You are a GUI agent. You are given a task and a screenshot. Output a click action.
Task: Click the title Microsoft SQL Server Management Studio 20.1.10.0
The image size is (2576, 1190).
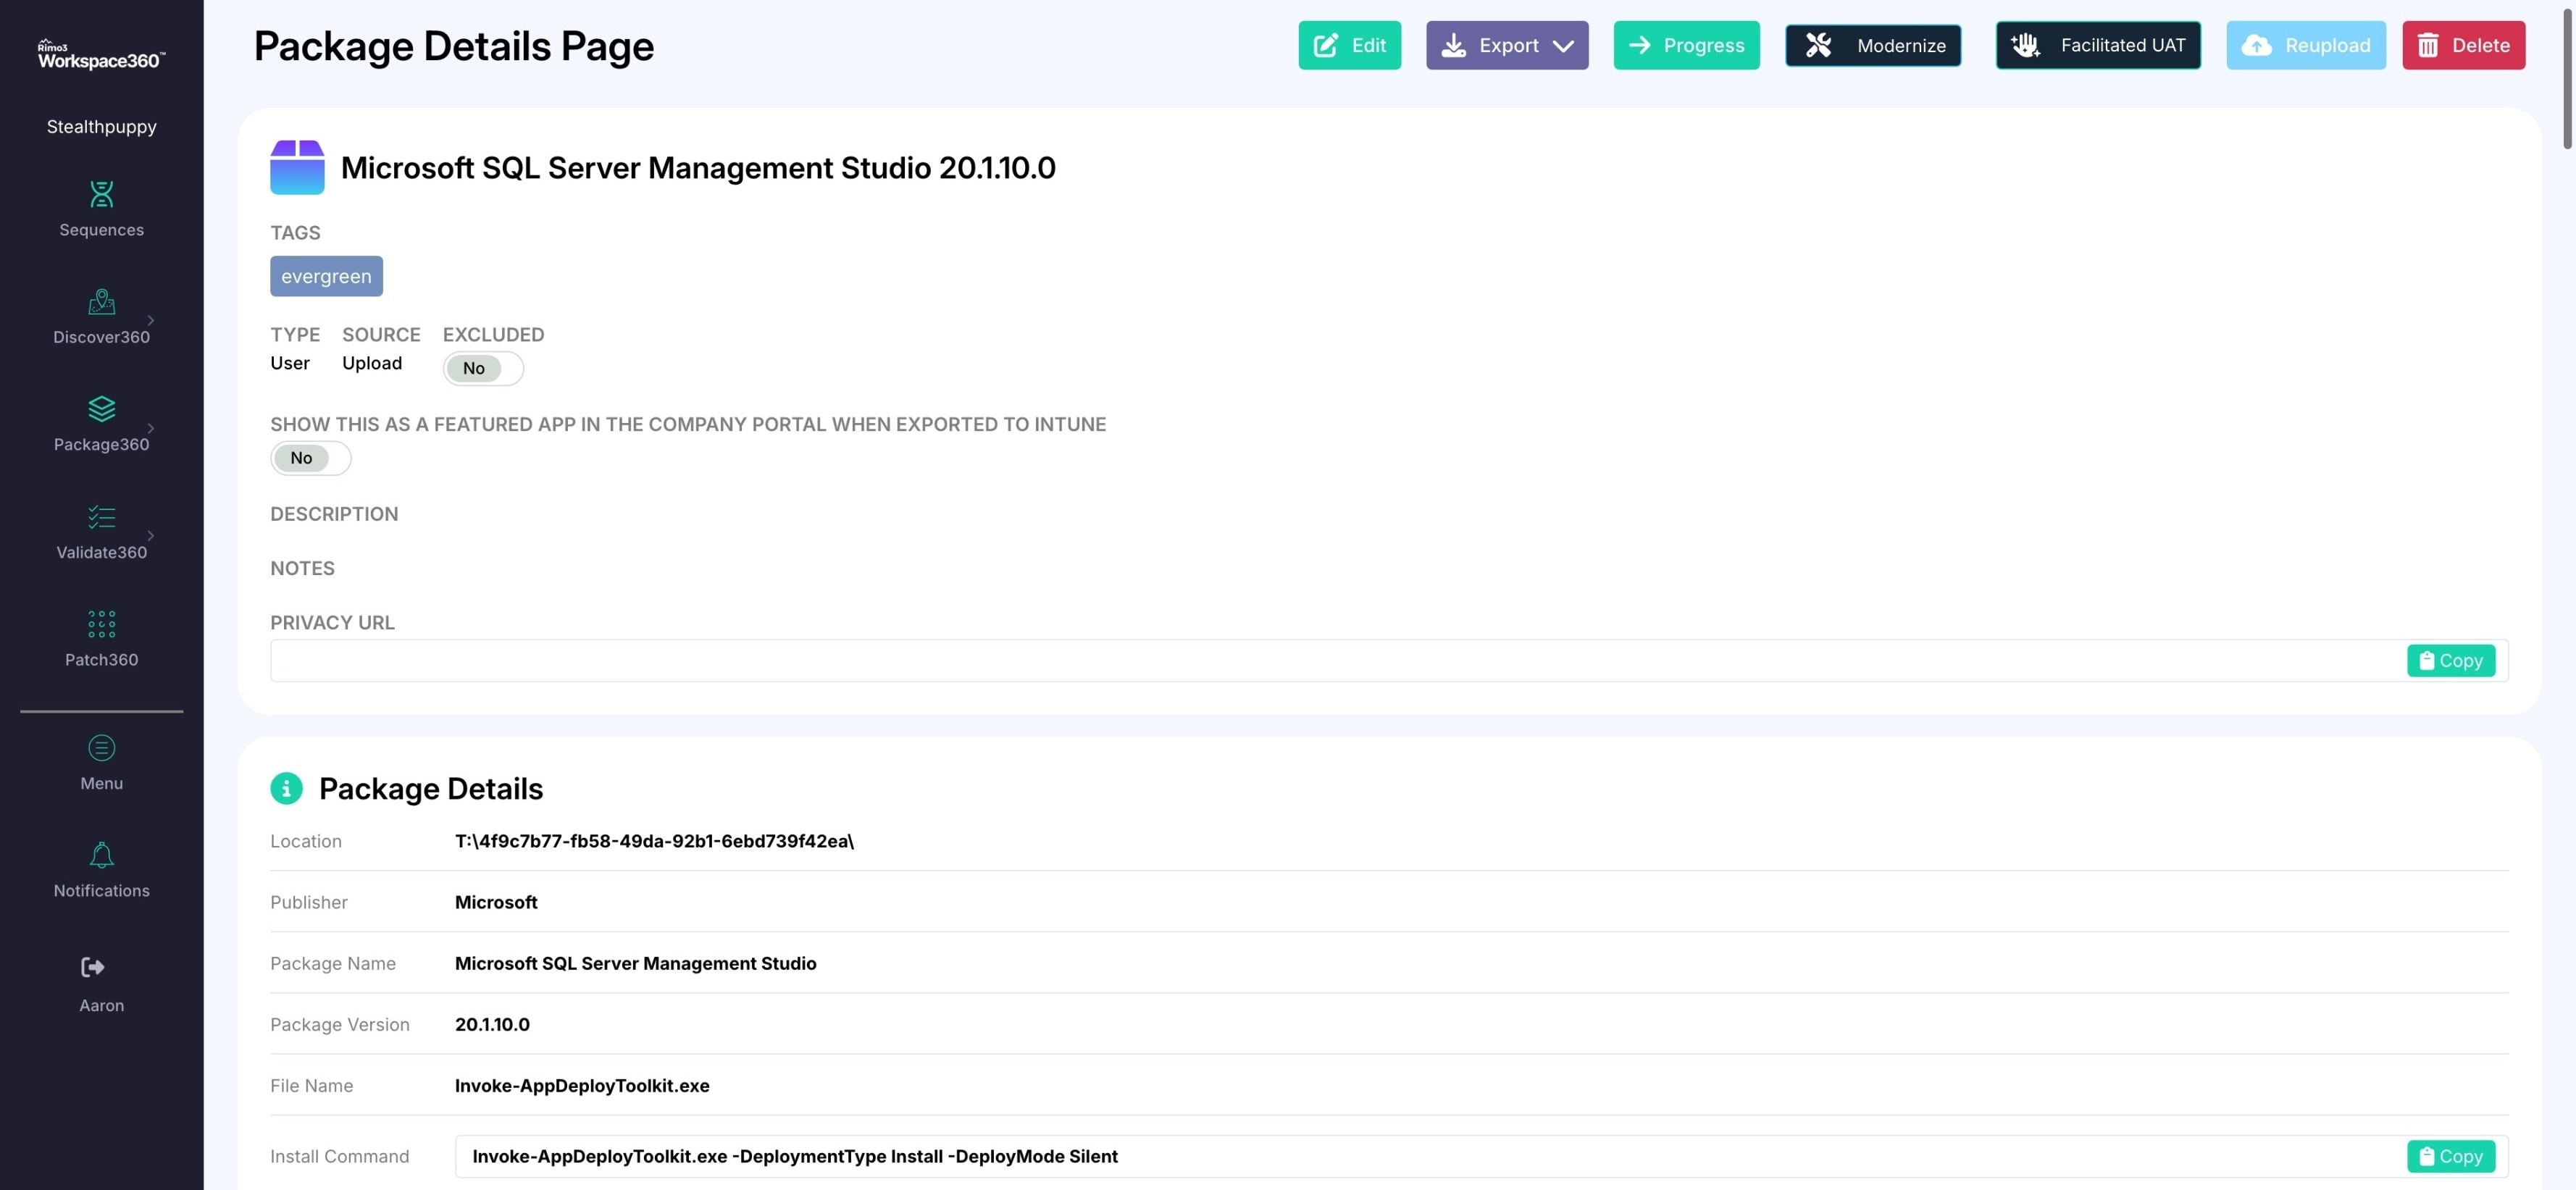[698, 168]
